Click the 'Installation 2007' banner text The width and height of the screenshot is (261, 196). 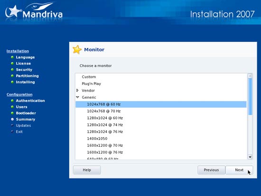click(223, 14)
